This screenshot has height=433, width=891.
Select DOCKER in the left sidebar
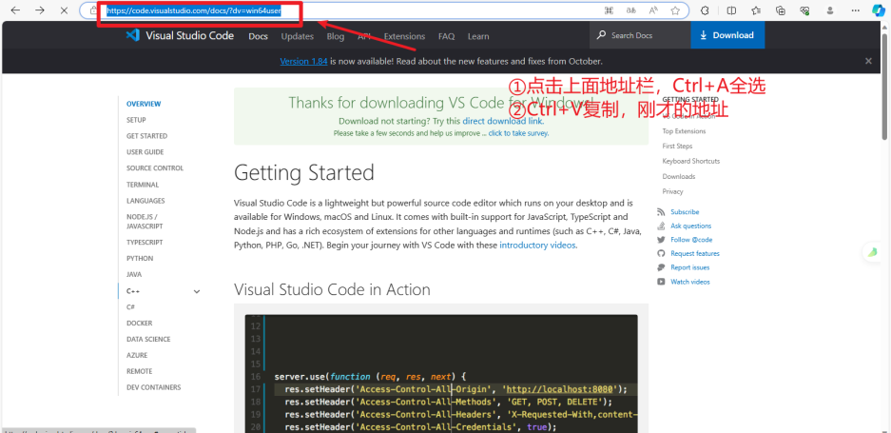[139, 323]
